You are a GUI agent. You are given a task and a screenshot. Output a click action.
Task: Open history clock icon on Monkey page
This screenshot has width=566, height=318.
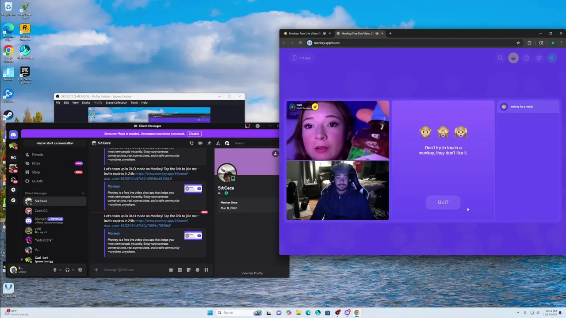click(526, 58)
